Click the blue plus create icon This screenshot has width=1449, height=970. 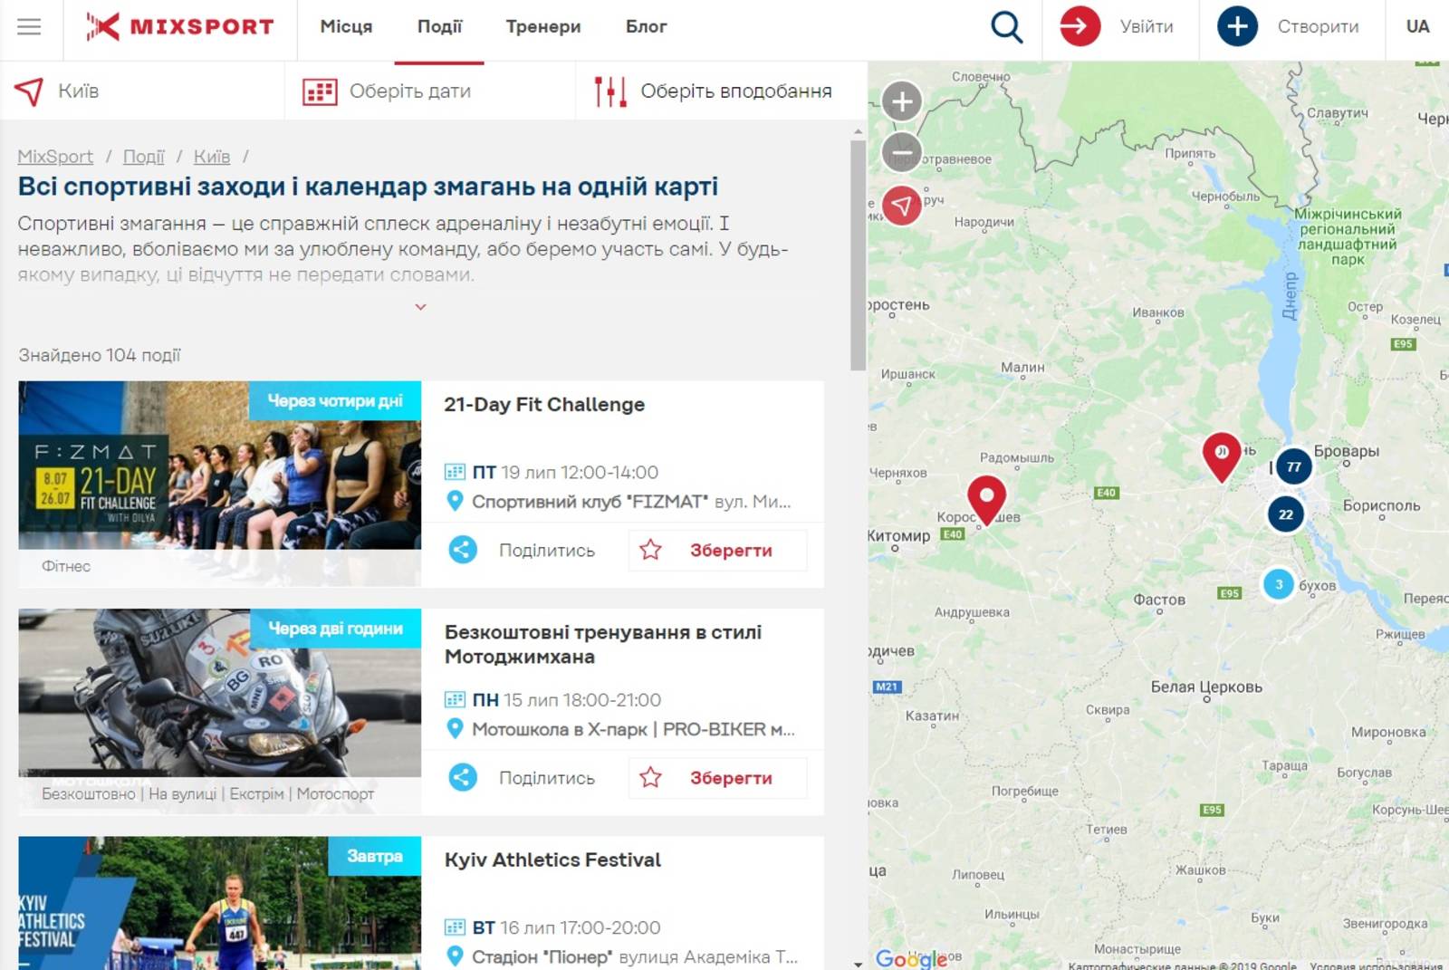pos(1237,26)
